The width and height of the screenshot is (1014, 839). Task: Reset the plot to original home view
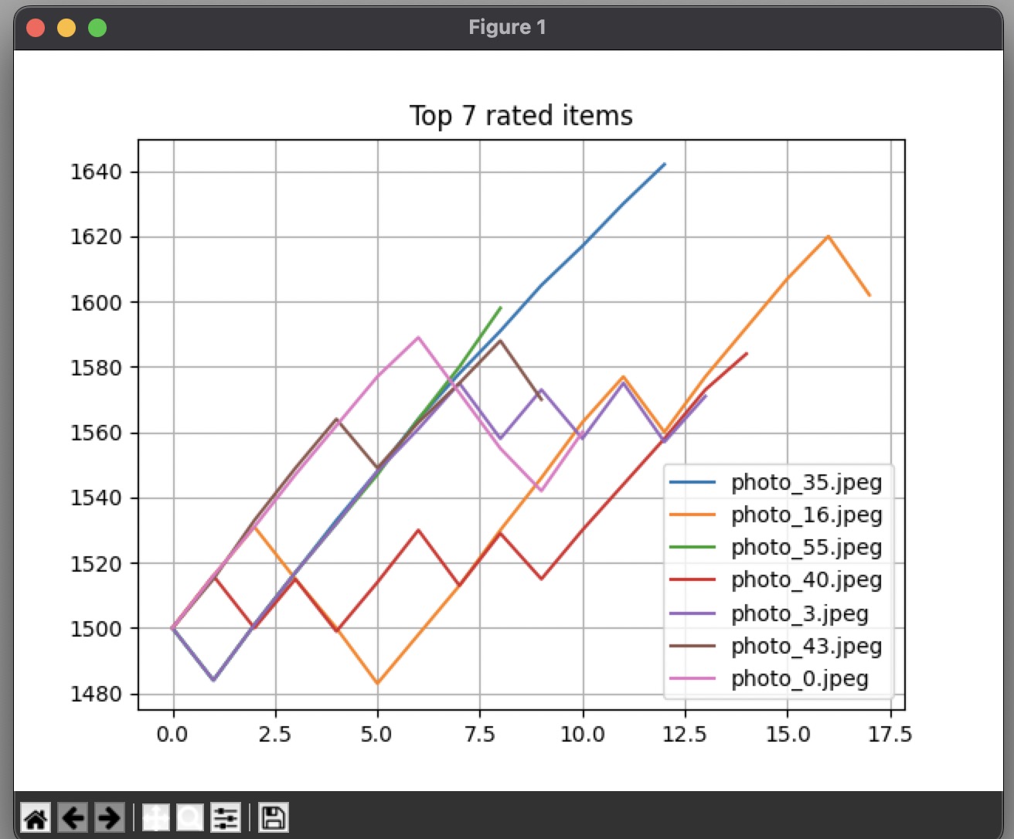[36, 817]
